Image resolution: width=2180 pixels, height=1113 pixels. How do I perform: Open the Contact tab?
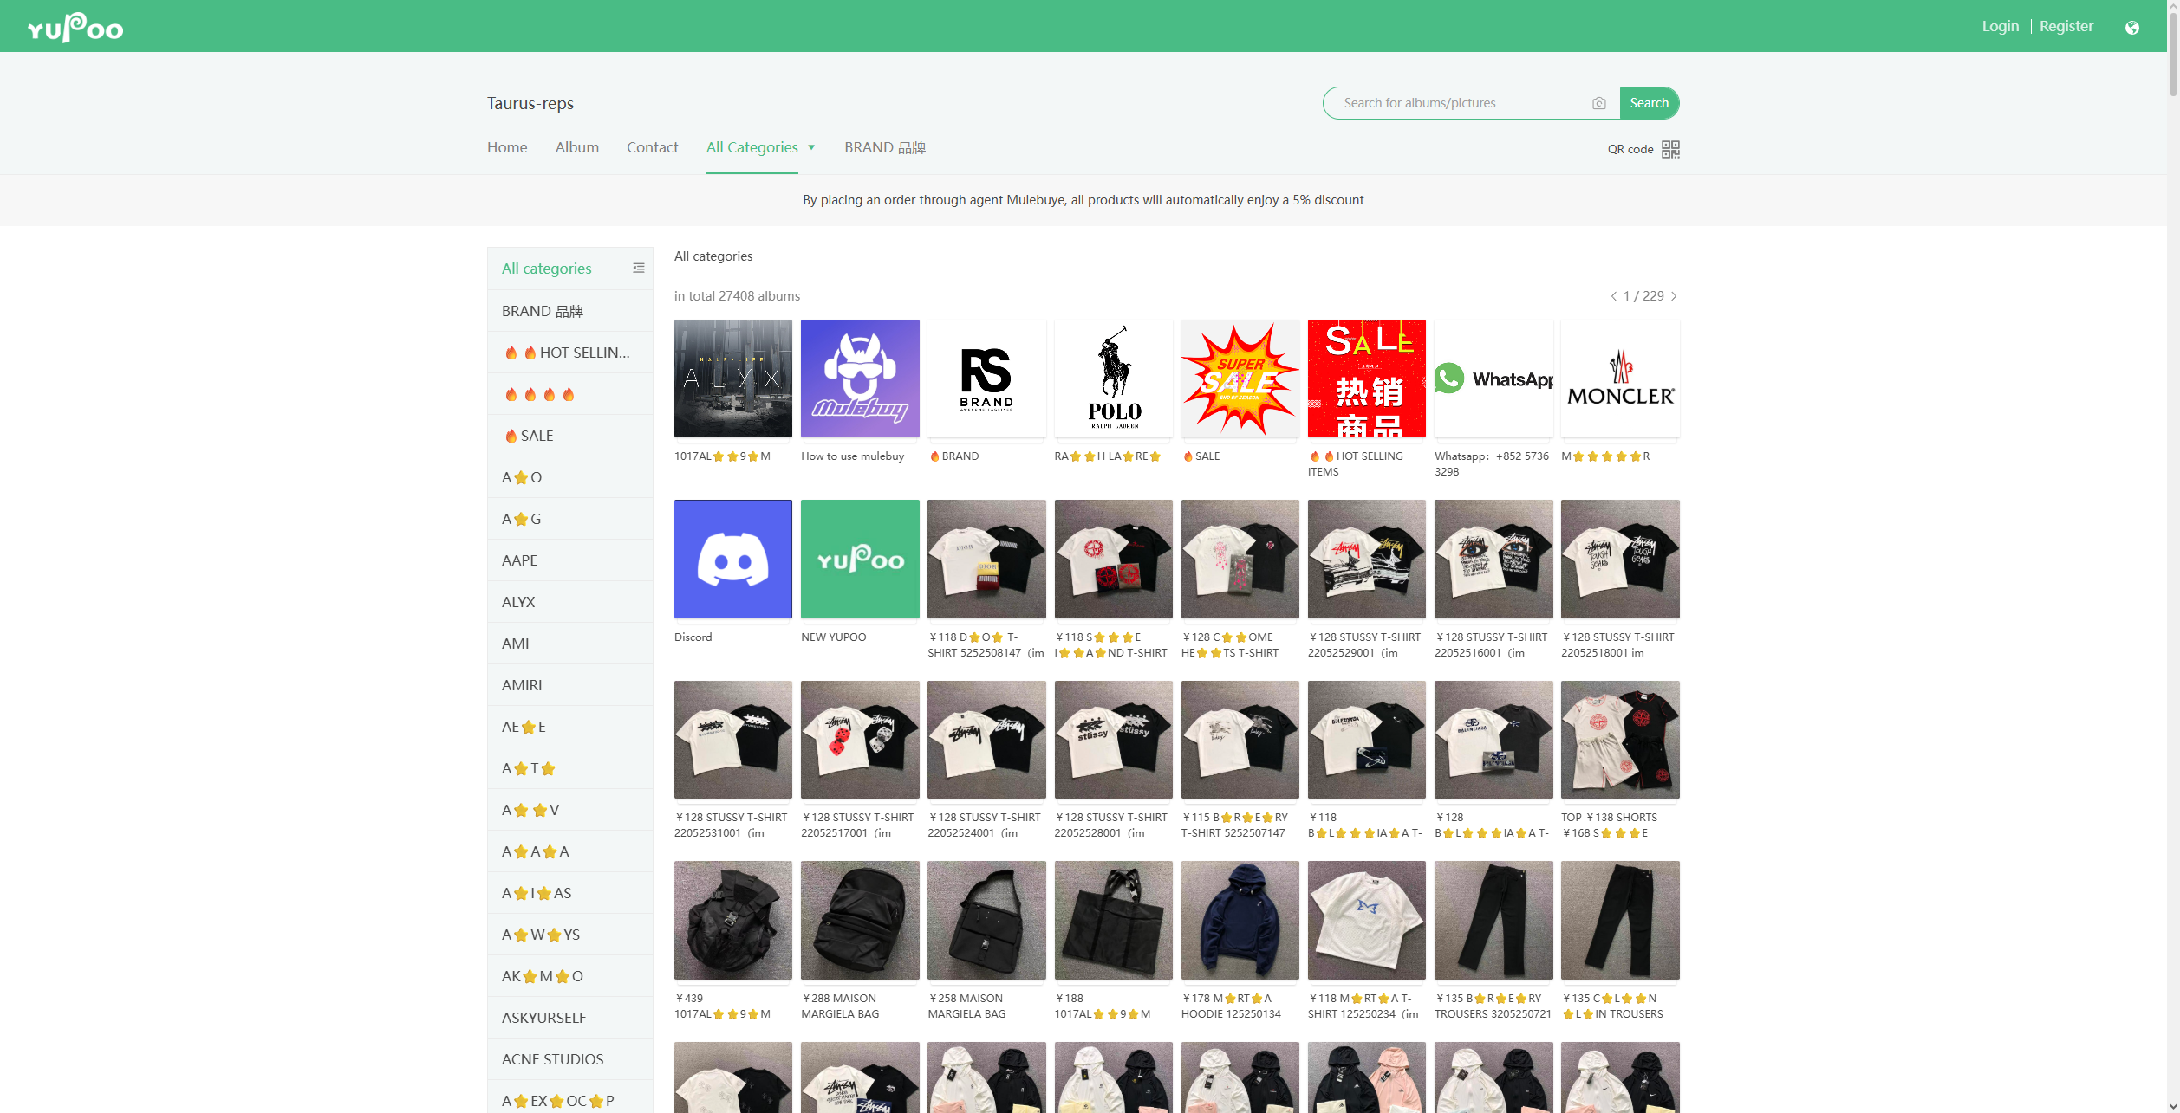tap(653, 147)
